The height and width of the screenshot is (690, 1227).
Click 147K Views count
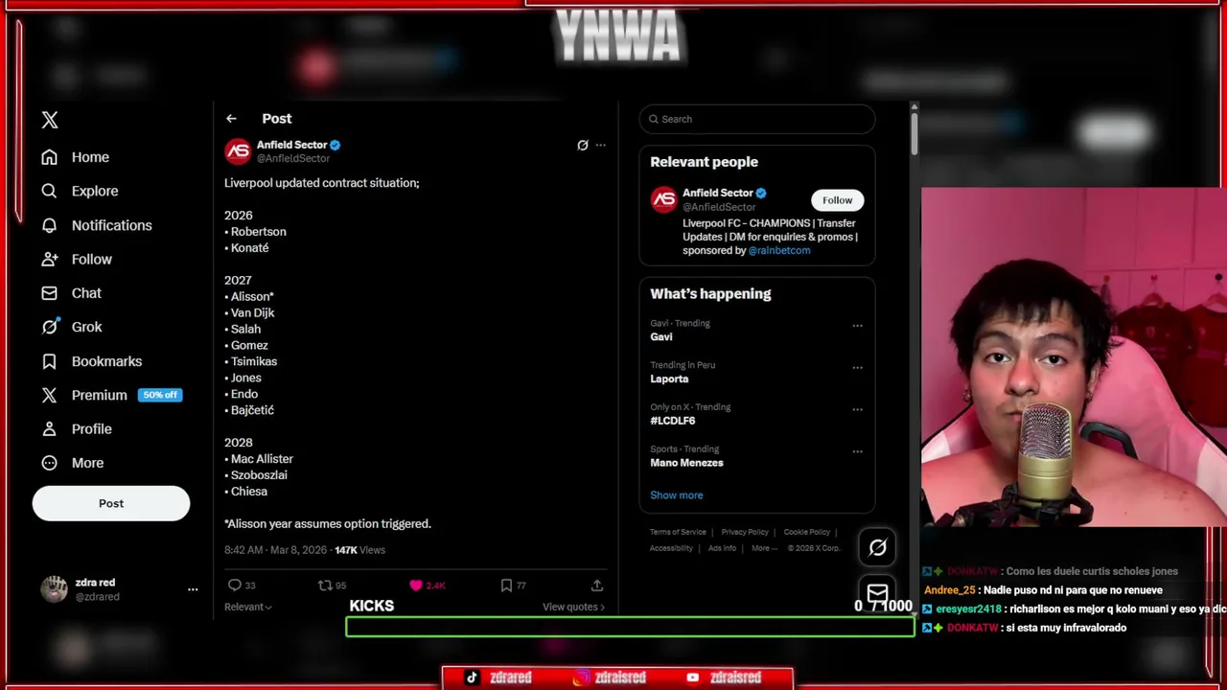click(359, 550)
